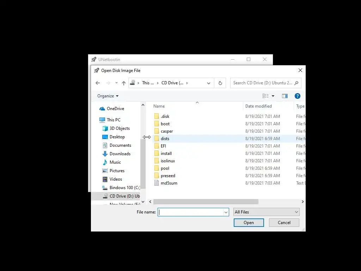Open Downloads in the sidebar
The width and height of the screenshot is (361, 271).
point(120,154)
